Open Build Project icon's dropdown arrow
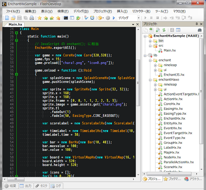 [x=103, y=18]
